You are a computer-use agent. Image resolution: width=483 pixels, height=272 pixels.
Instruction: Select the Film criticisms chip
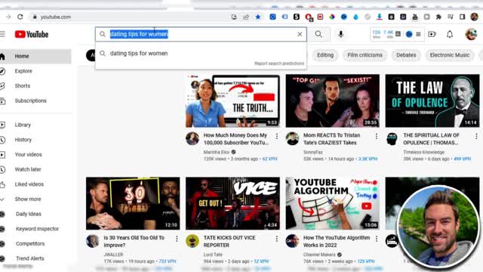tap(365, 55)
